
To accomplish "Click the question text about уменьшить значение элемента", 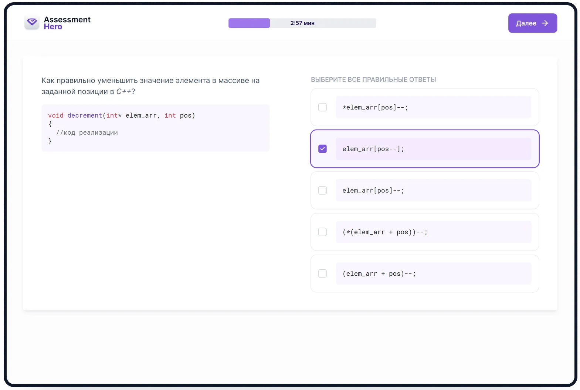I will [x=150, y=86].
